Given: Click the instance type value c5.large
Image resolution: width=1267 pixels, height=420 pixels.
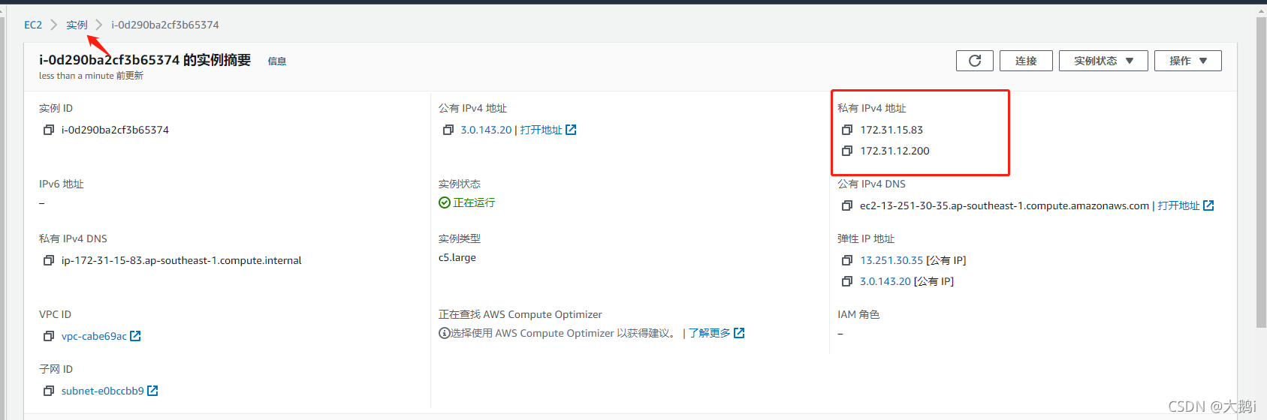Looking at the screenshot, I should (457, 257).
